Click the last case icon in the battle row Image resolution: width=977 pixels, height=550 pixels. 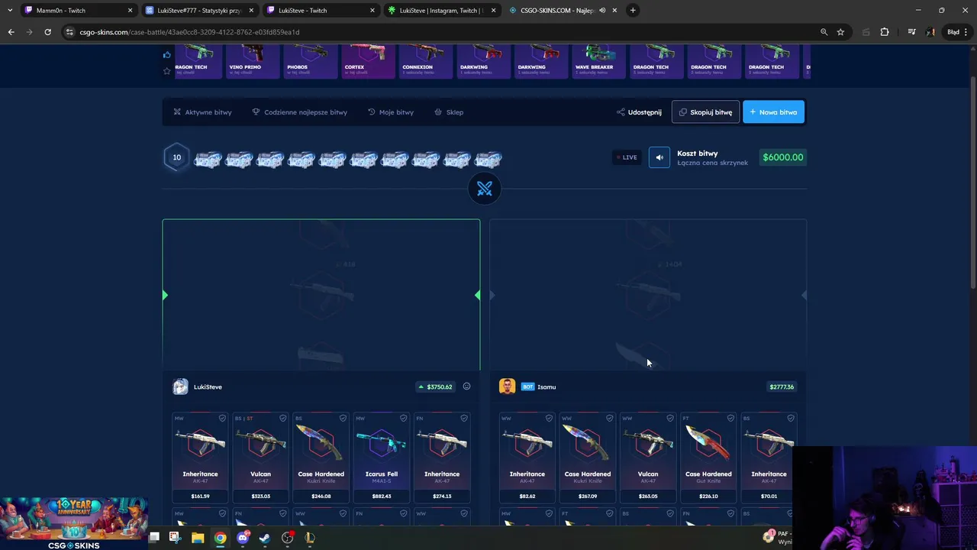(488, 159)
